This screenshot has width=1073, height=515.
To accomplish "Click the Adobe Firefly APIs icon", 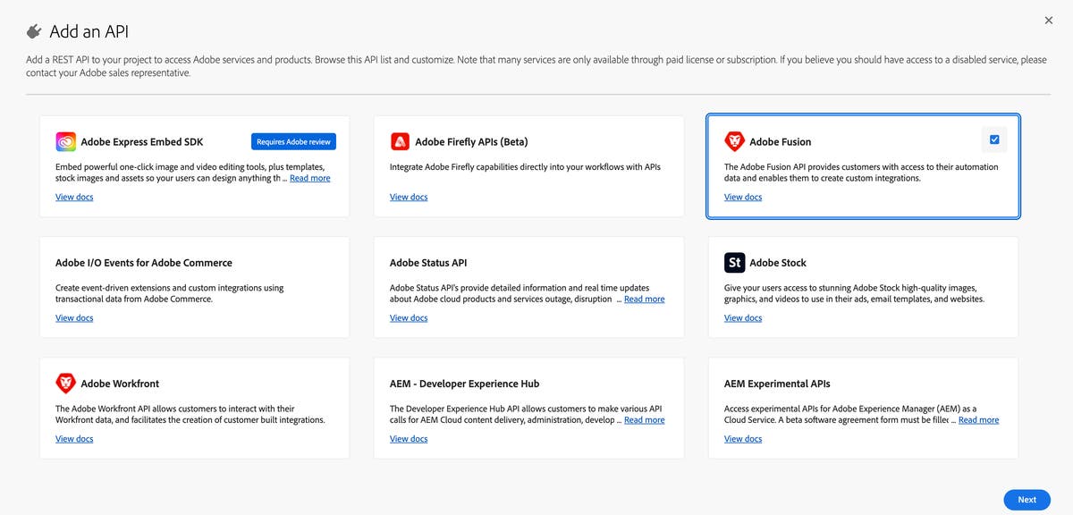I will (x=400, y=141).
